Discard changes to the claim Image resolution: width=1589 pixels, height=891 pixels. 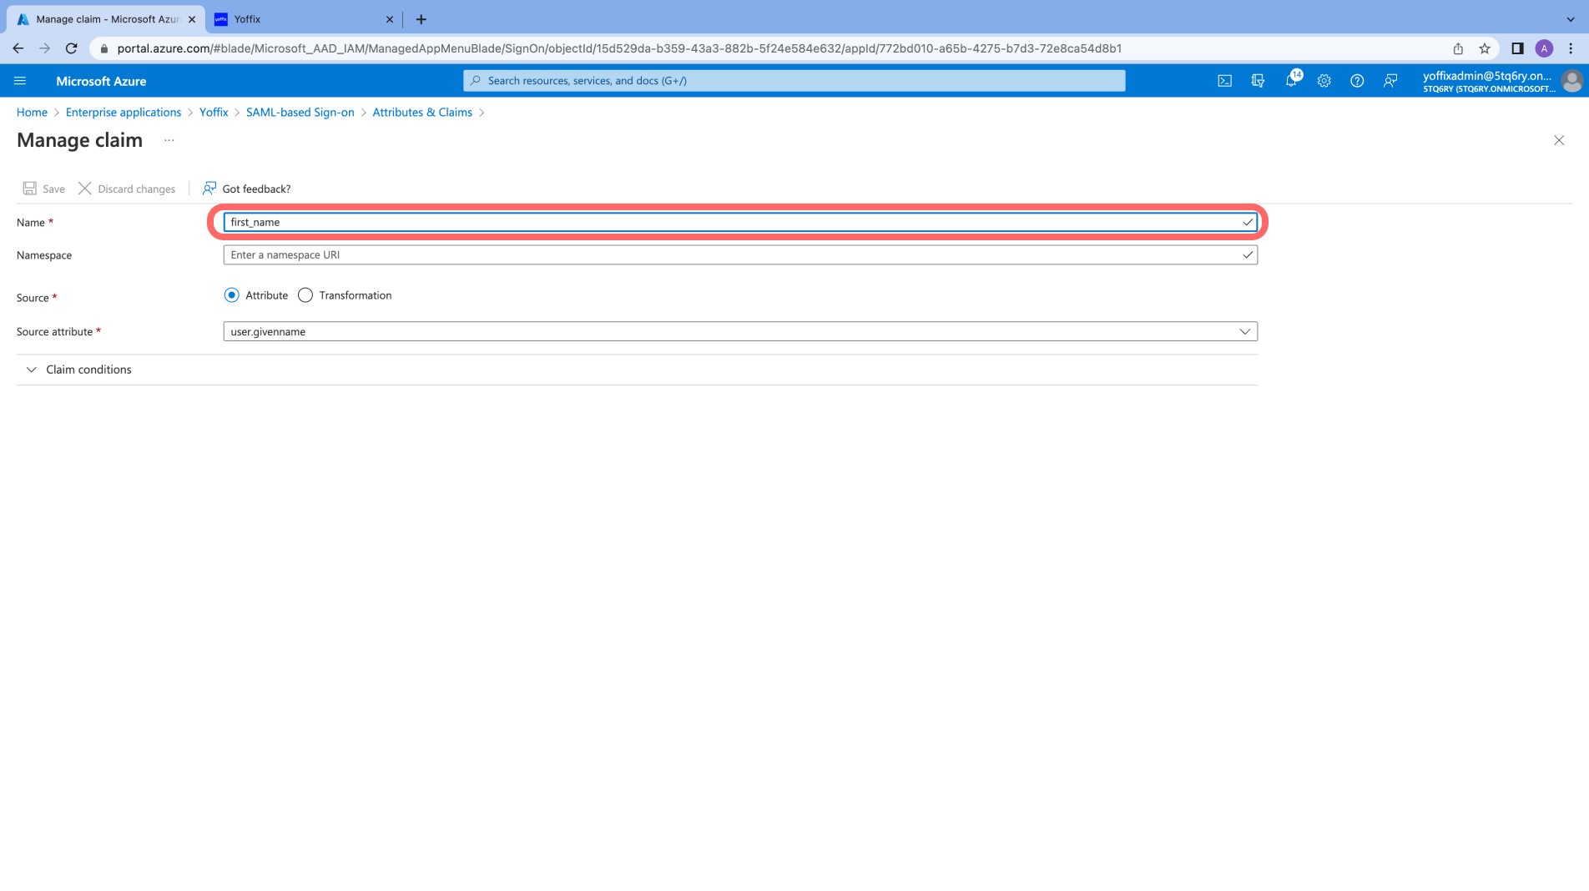[x=127, y=189]
